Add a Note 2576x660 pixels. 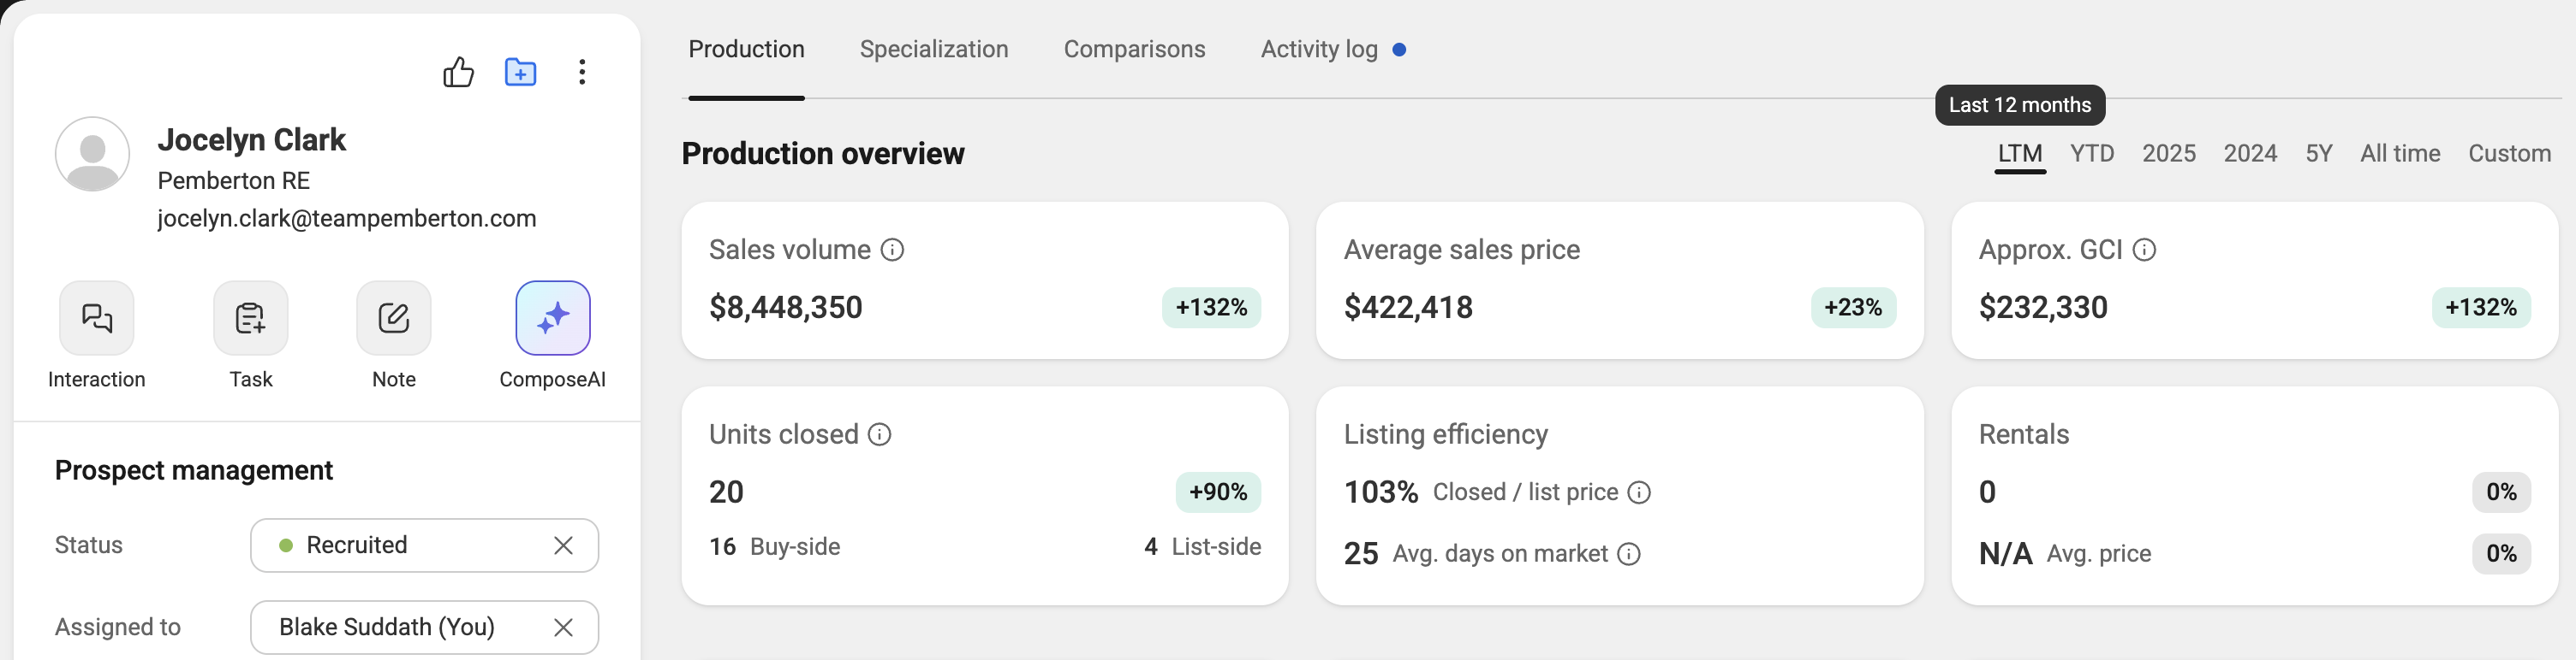(394, 317)
